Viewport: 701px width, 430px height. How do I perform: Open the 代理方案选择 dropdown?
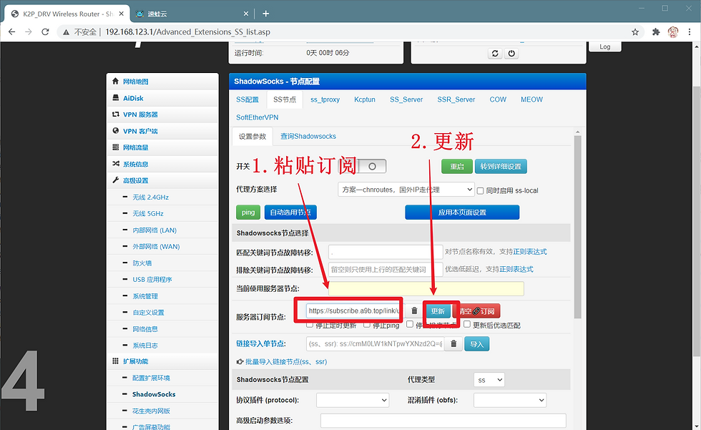point(406,190)
